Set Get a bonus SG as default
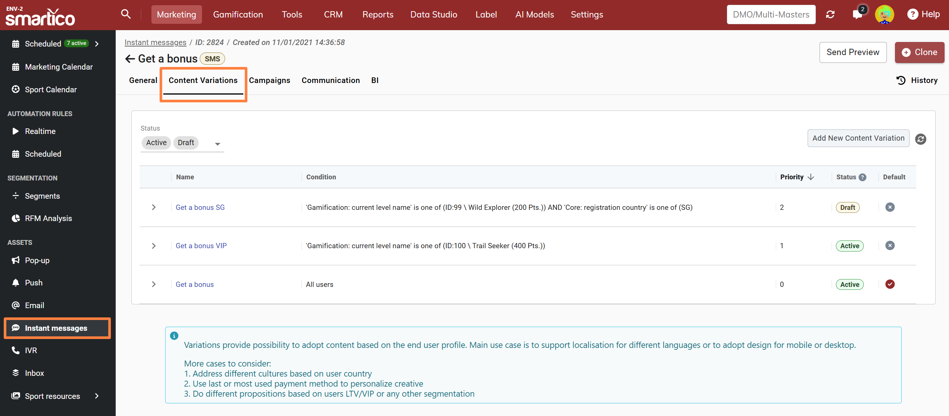This screenshot has height=416, width=949. click(890, 207)
